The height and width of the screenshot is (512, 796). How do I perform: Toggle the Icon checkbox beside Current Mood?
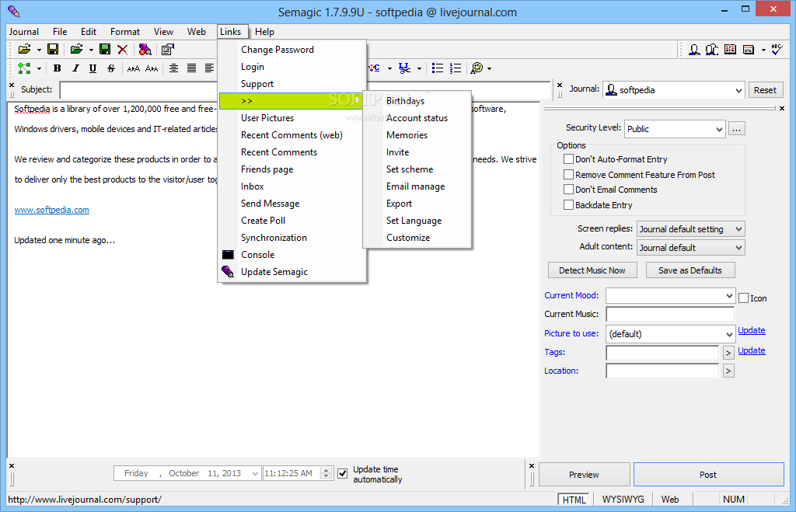click(743, 298)
